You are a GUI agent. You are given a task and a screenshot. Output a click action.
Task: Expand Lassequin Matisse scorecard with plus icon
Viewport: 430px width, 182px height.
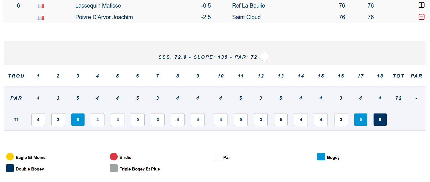(421, 5)
